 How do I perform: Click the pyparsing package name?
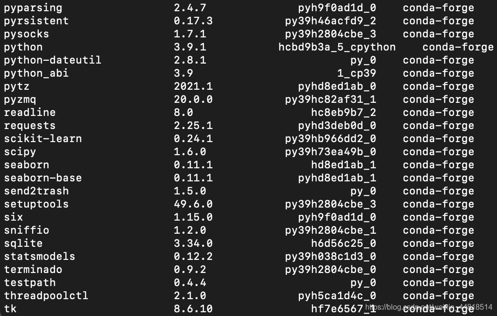click(33, 8)
